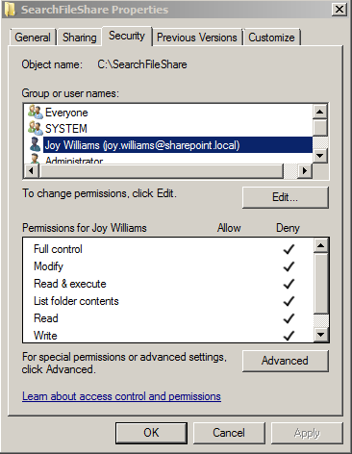
Task: Click the Modify deny checkmark
Action: 289,266
